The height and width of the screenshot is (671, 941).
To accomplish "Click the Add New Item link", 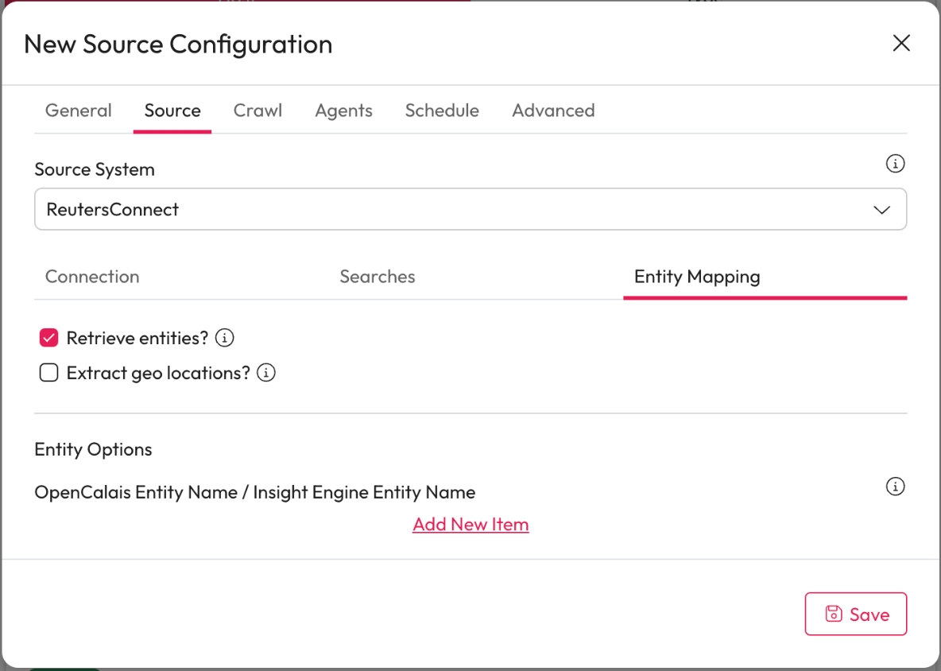I will coord(470,524).
